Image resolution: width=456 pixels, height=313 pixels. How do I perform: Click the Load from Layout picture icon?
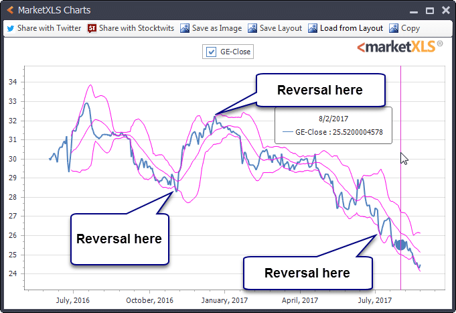pos(313,28)
